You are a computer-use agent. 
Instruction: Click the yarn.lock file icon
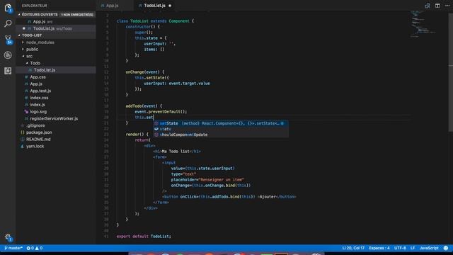click(22, 147)
